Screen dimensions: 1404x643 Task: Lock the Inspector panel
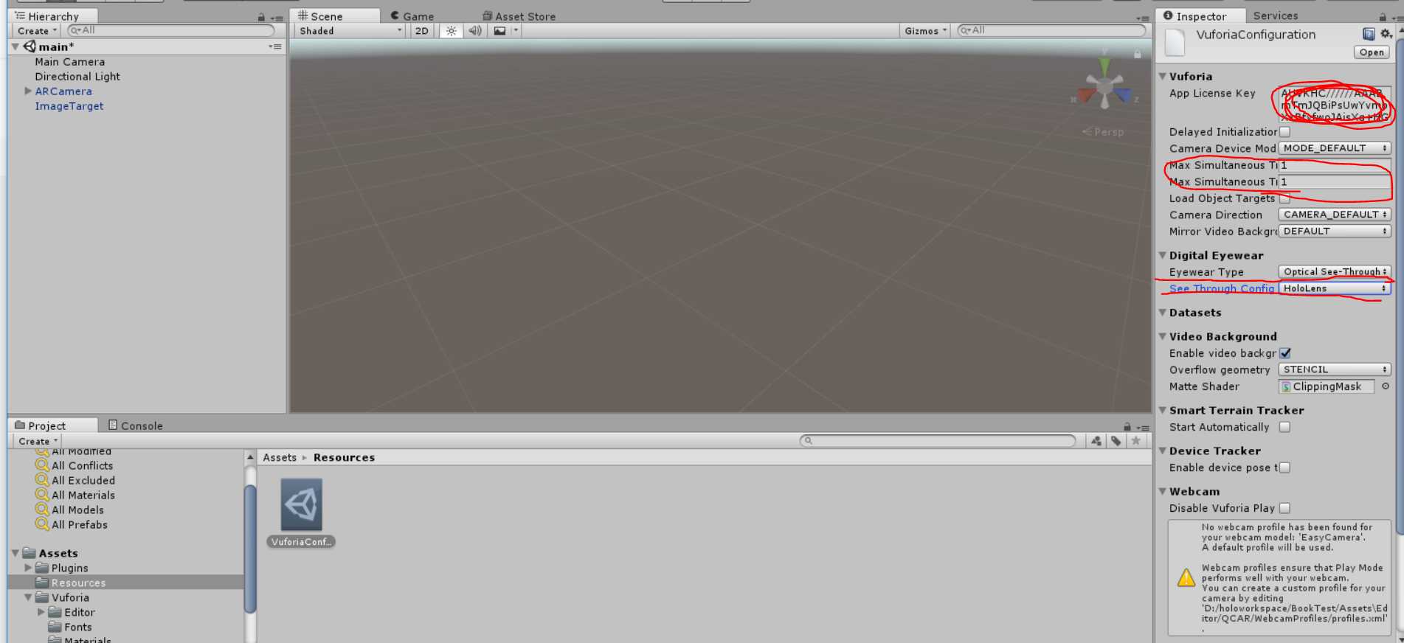coord(1383,17)
